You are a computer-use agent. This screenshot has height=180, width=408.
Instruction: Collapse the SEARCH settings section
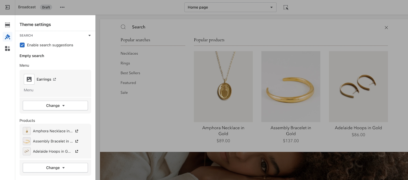click(x=90, y=35)
